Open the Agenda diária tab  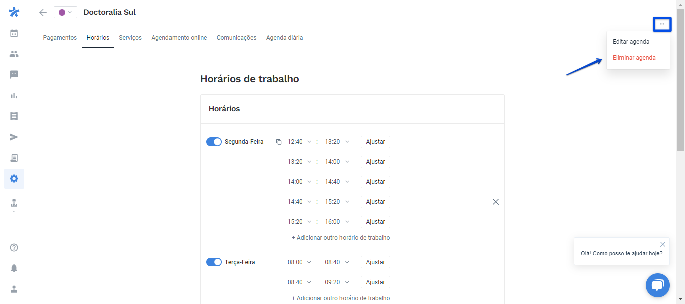pos(284,38)
